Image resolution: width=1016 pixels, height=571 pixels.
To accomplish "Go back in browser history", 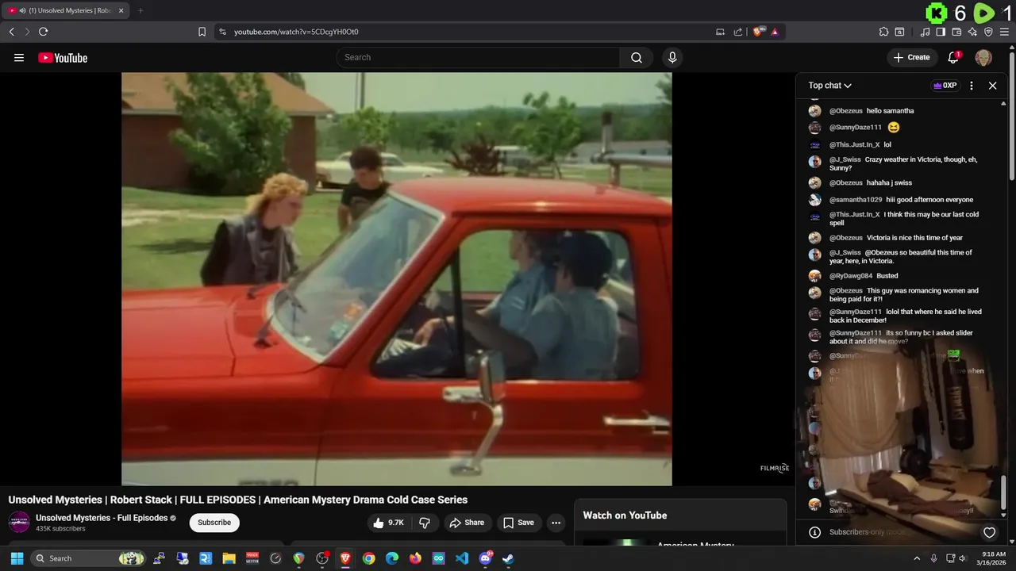I will point(11,32).
